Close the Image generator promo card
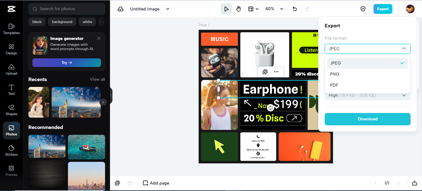Viewport: 422px width, 191px height. coord(99,38)
